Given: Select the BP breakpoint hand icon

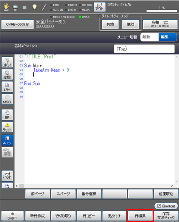Looking at the screenshot, I should click(x=7, y=115).
